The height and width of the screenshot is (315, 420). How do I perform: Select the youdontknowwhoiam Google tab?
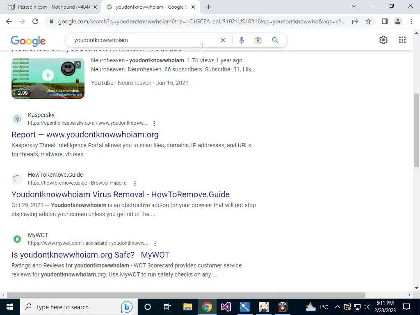point(150,7)
